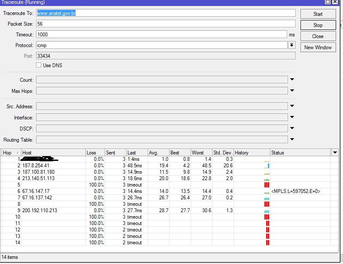This screenshot has height=264, width=343.
Task: Expand the Src. Address field
Action: [292, 106]
